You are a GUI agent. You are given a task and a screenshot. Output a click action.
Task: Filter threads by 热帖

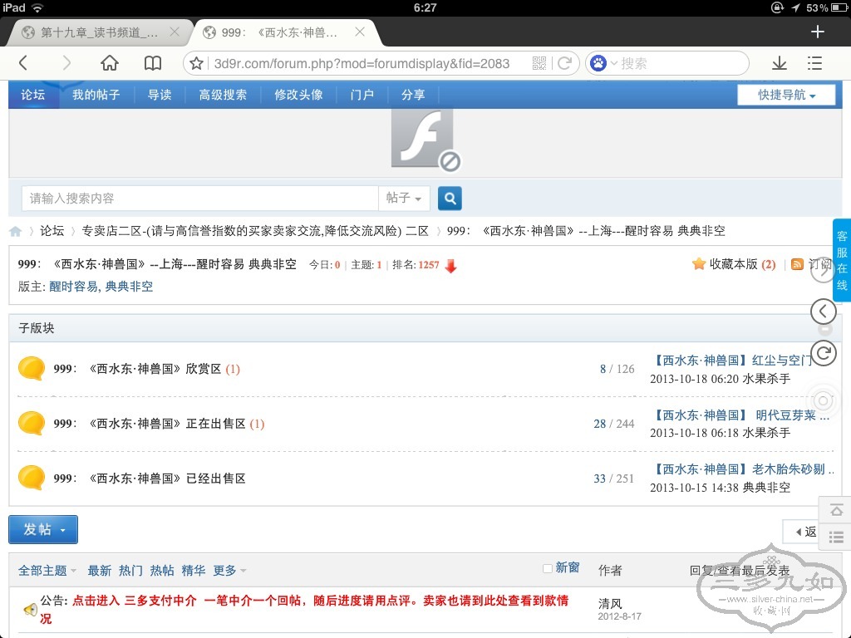point(162,571)
